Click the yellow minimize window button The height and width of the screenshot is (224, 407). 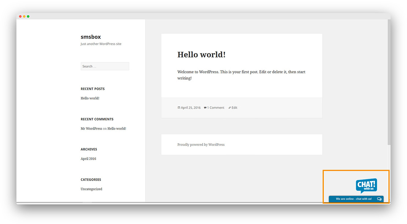click(24, 17)
